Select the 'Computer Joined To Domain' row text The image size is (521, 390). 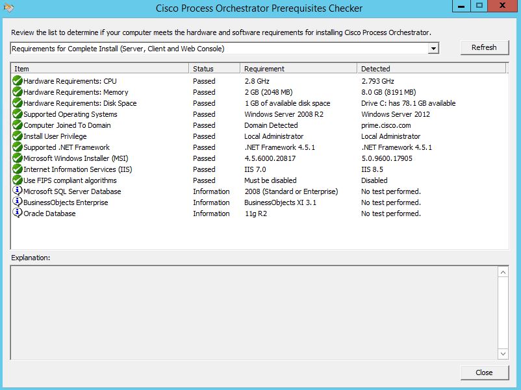(x=67, y=125)
